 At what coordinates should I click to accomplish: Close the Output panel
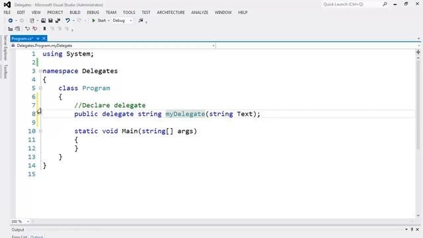[418, 229]
